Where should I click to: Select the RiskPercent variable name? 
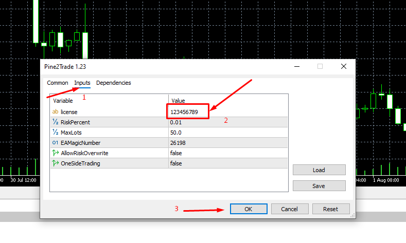[75, 122]
